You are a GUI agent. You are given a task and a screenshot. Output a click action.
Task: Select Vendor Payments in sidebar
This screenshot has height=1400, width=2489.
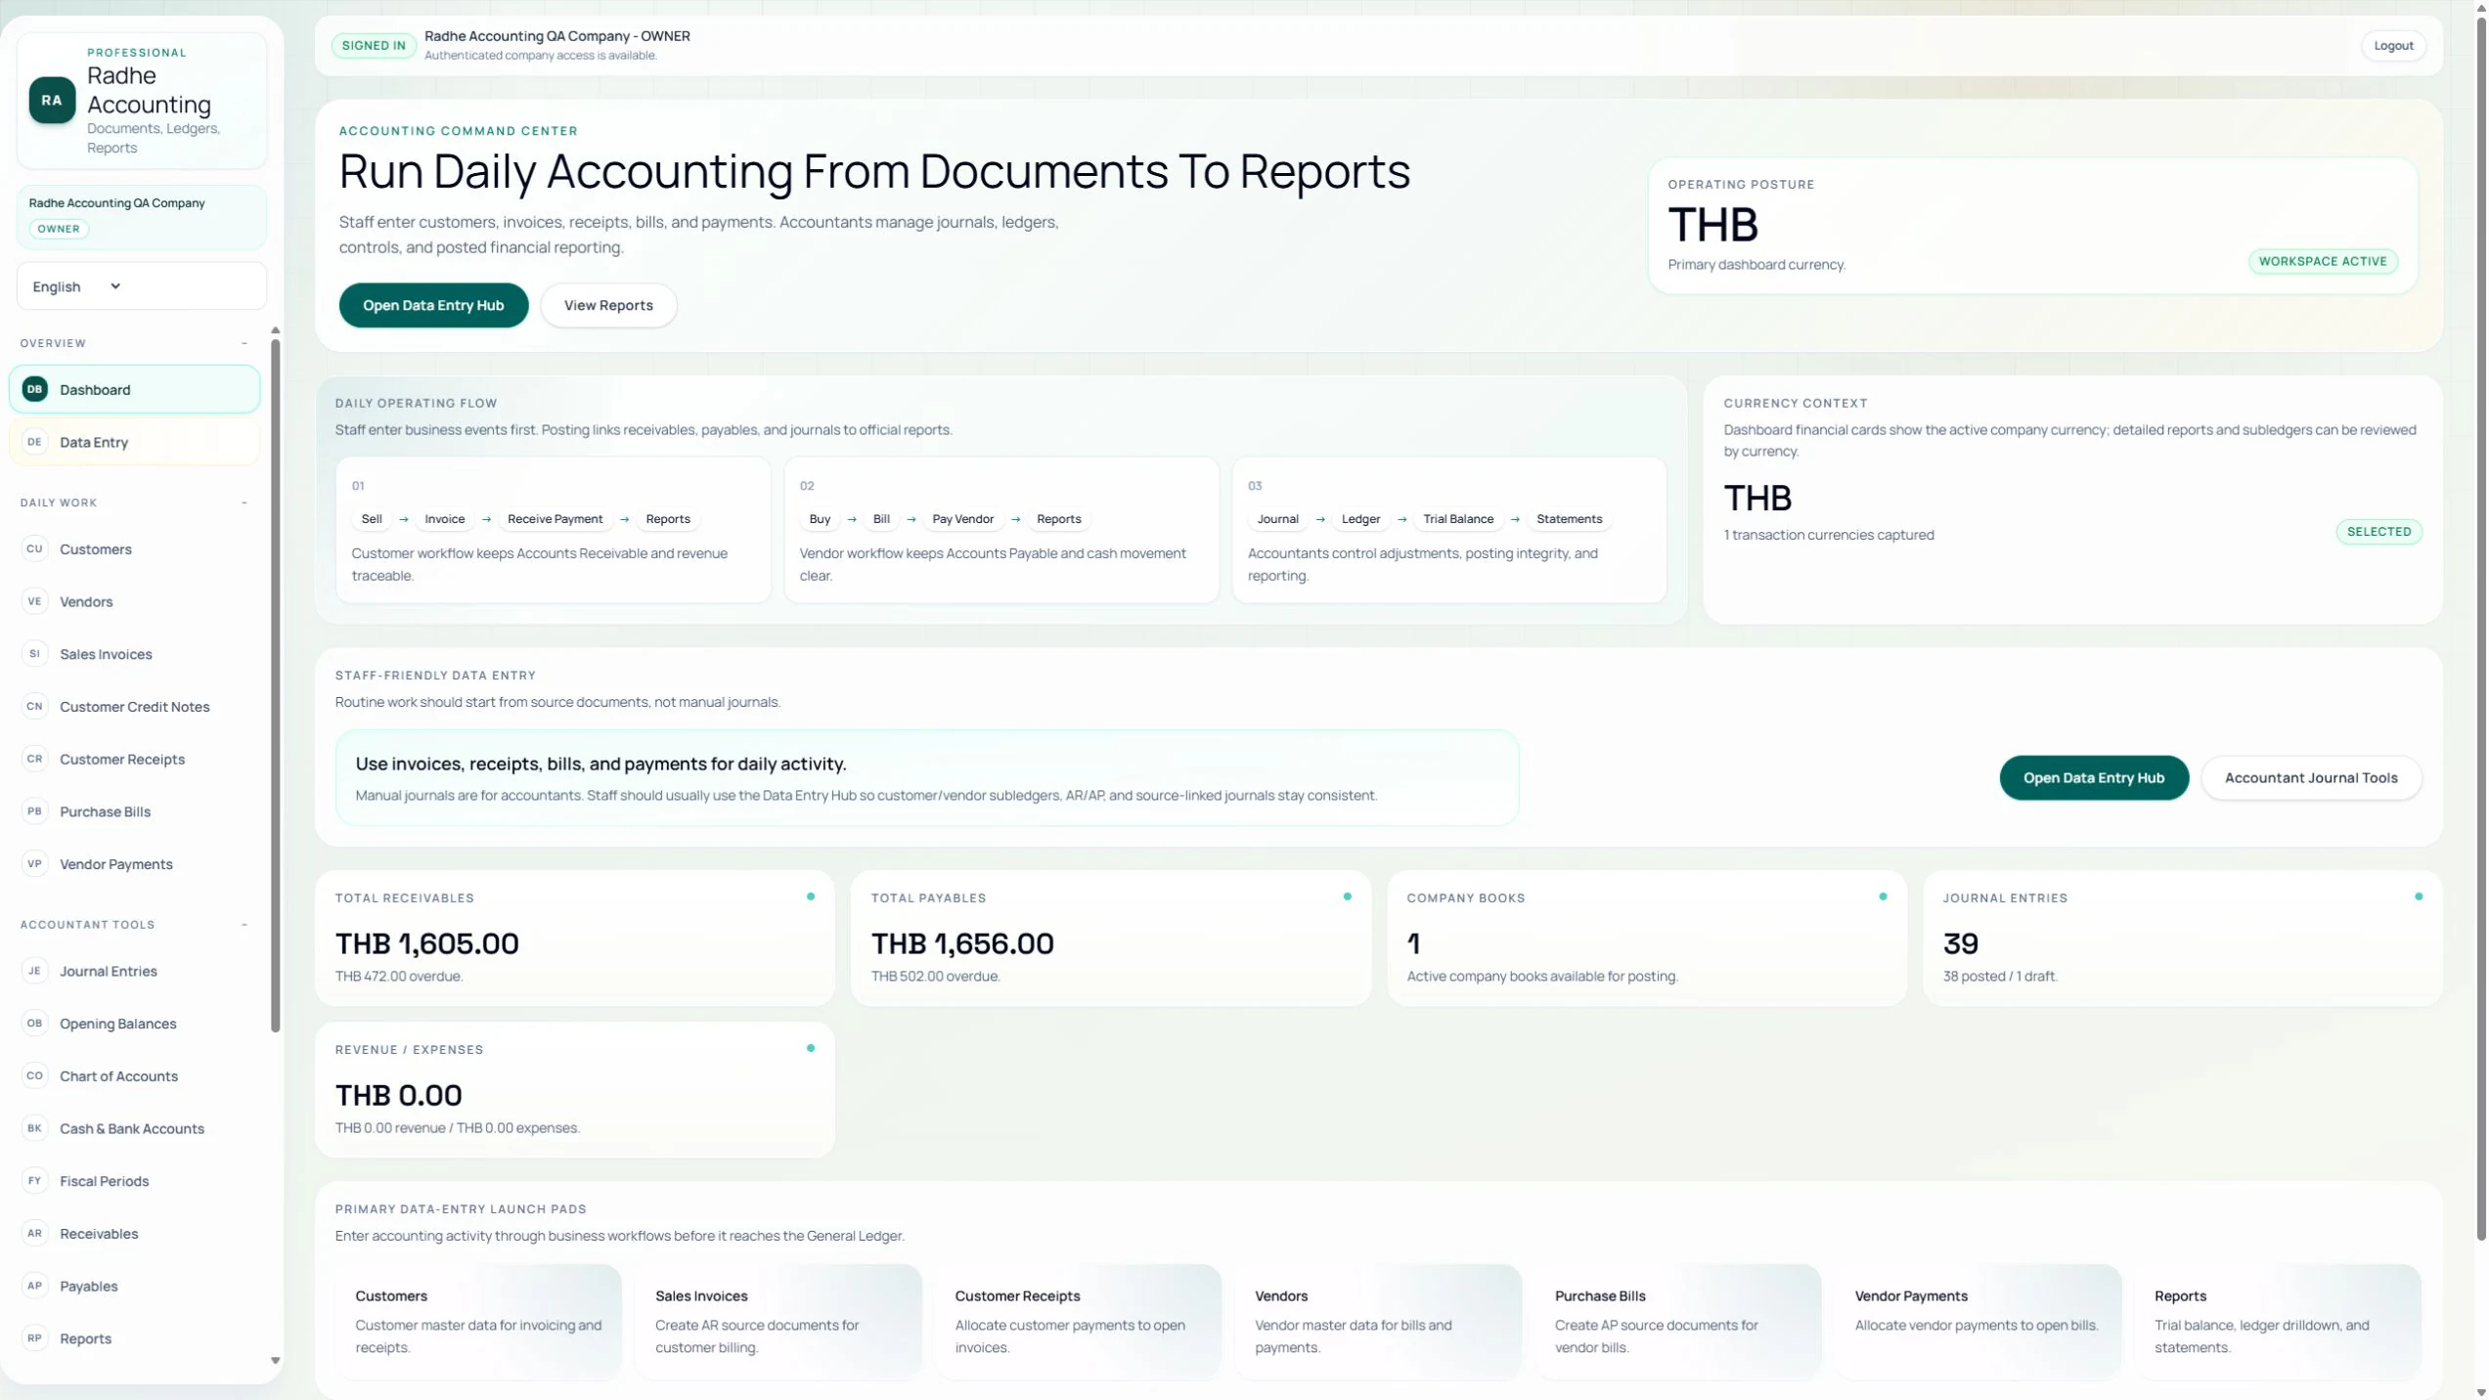coord(135,864)
